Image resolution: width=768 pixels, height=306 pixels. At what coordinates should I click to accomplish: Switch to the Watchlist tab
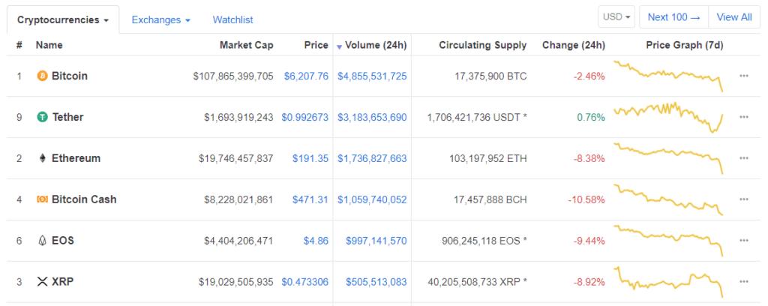(x=232, y=19)
